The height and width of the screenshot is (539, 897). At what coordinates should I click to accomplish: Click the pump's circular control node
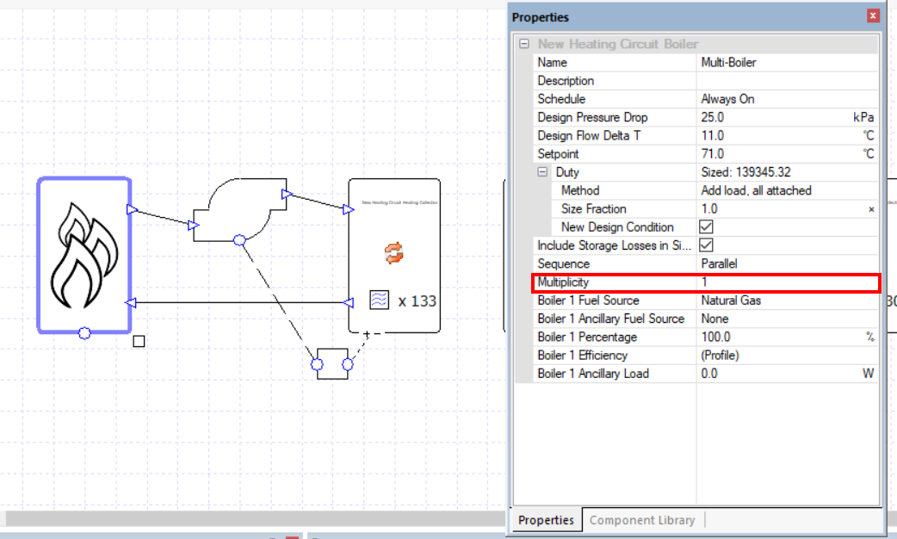click(239, 239)
